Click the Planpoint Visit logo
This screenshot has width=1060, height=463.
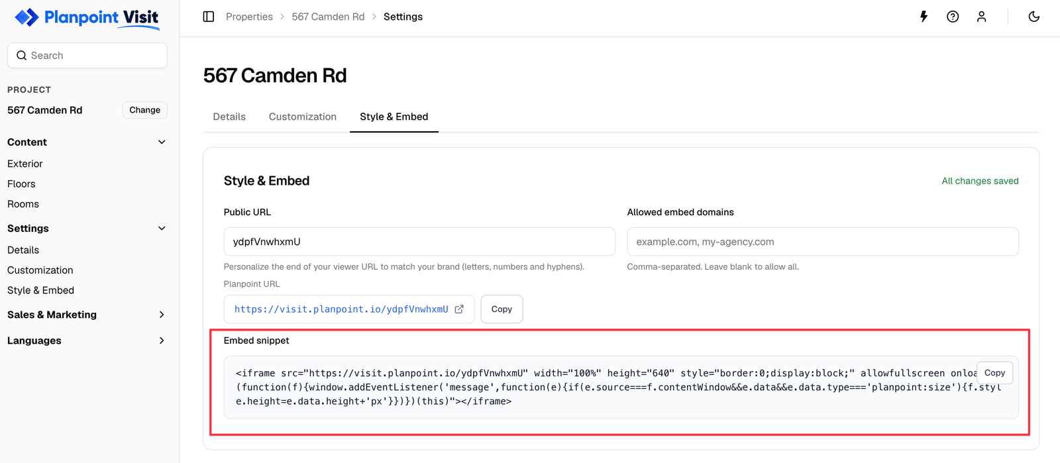[87, 18]
